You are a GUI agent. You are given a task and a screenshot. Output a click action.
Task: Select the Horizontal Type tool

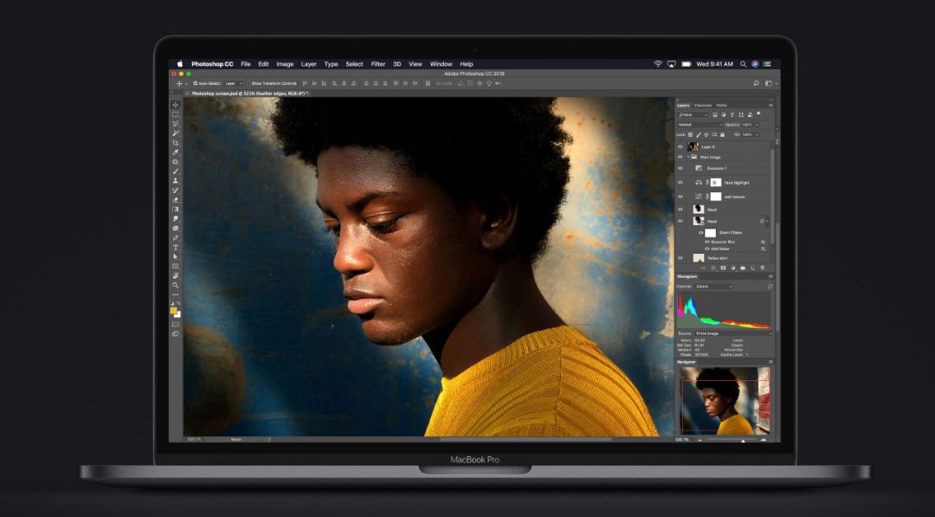click(x=175, y=248)
